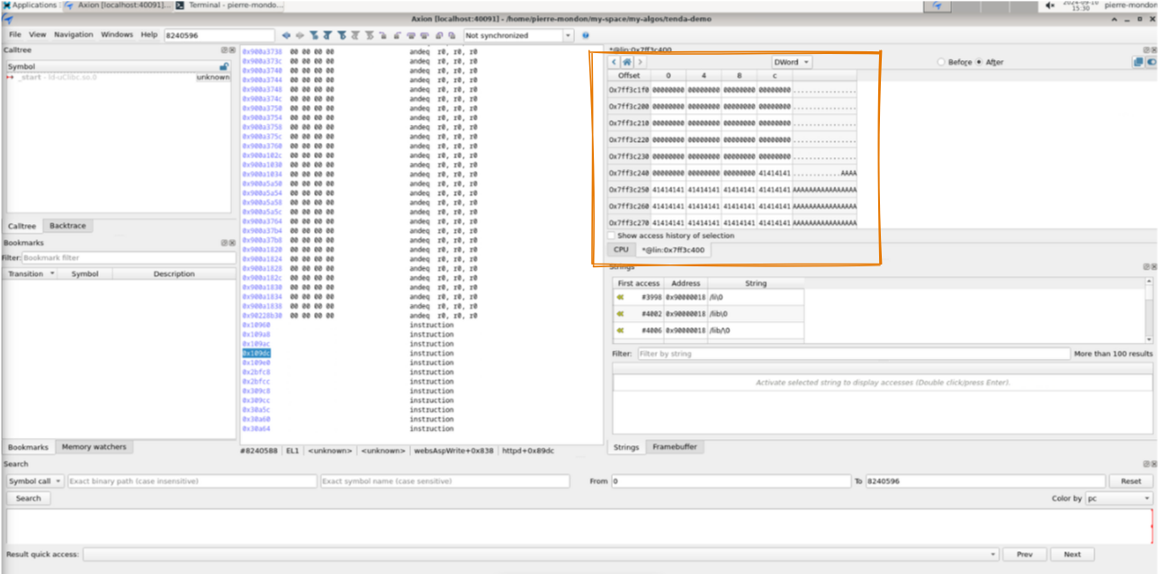Image resolution: width=1158 pixels, height=574 pixels.
Task: Switch to the Calltree tab
Action: click(22, 226)
